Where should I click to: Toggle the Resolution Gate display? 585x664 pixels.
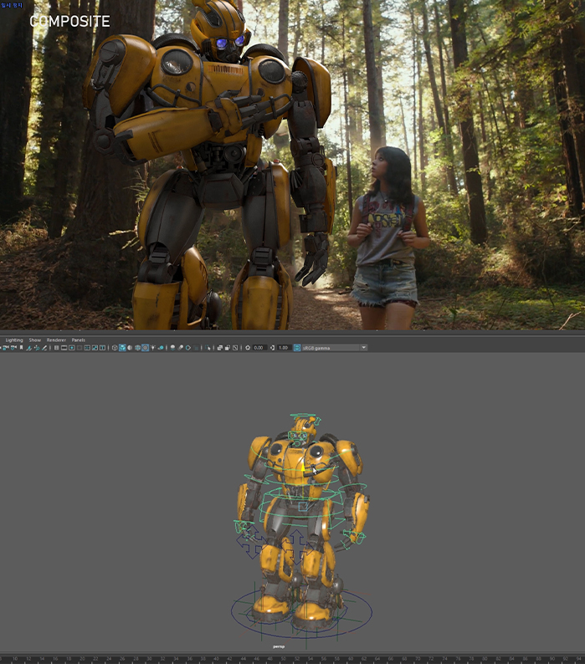pyautogui.click(x=72, y=348)
